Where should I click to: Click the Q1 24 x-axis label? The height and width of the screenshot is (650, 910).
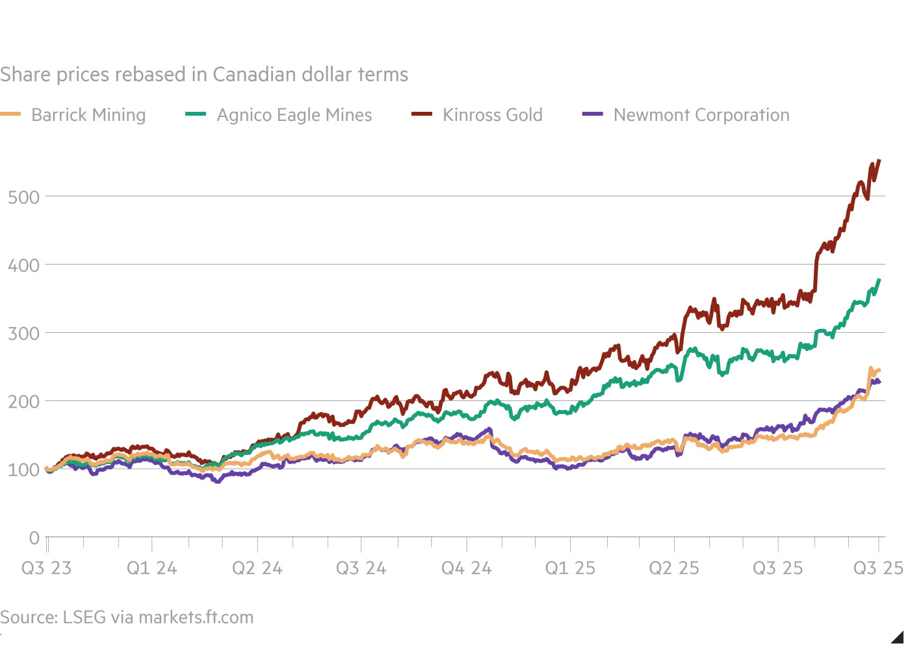151,568
